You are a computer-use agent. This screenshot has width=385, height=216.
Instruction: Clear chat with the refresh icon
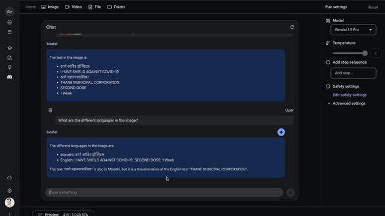pos(292,27)
